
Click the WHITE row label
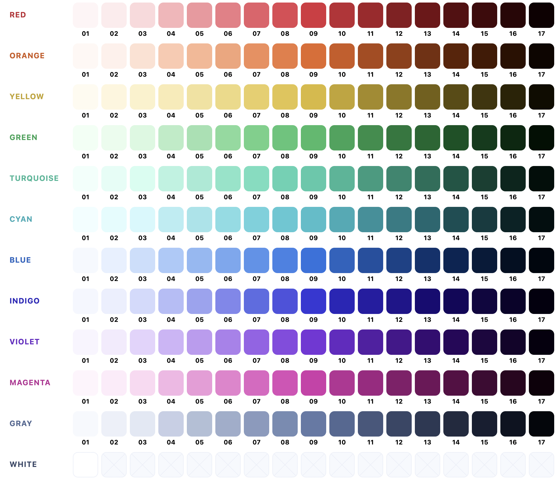coord(23,464)
